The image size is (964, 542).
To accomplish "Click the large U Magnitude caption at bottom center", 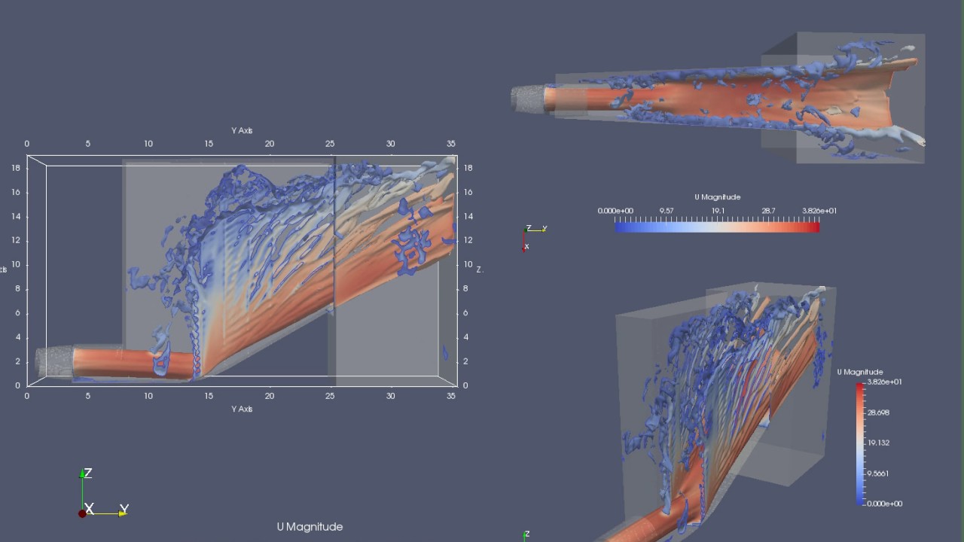I will [x=310, y=527].
